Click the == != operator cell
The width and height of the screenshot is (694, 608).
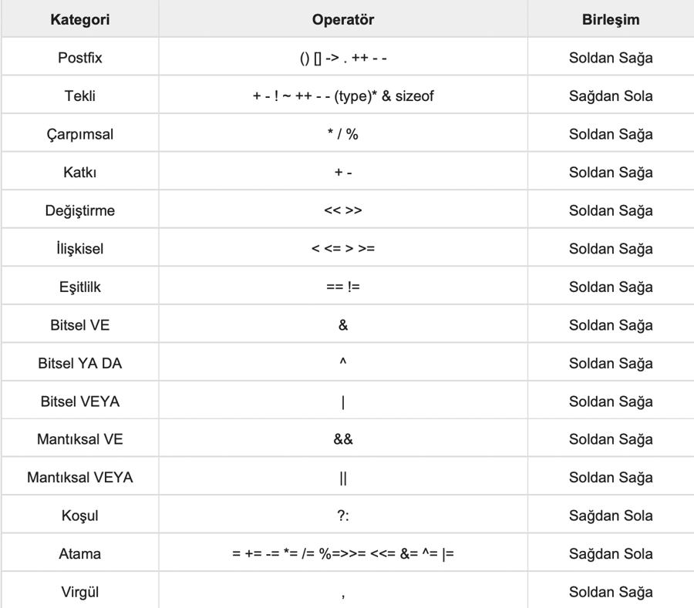(342, 287)
